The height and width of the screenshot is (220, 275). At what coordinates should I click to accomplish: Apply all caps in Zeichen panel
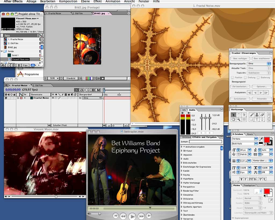pos(251,179)
